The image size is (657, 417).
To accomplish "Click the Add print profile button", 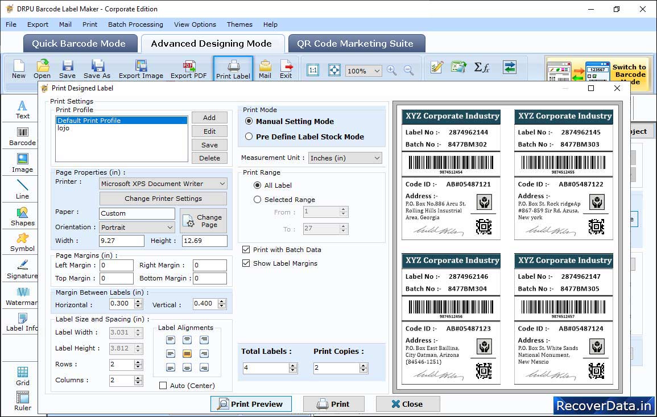I will pyautogui.click(x=209, y=118).
